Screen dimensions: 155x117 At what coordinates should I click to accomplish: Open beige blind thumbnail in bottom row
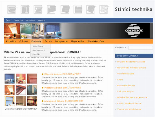[x=21, y=101]
